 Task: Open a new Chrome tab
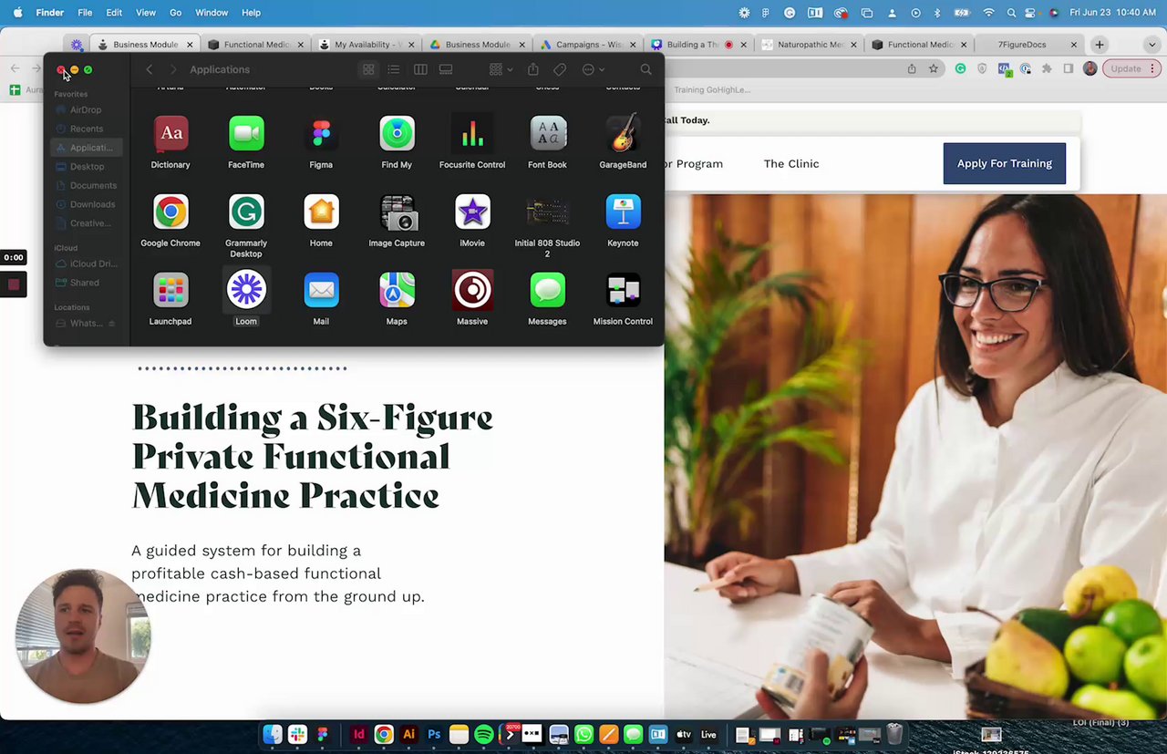click(x=1100, y=45)
